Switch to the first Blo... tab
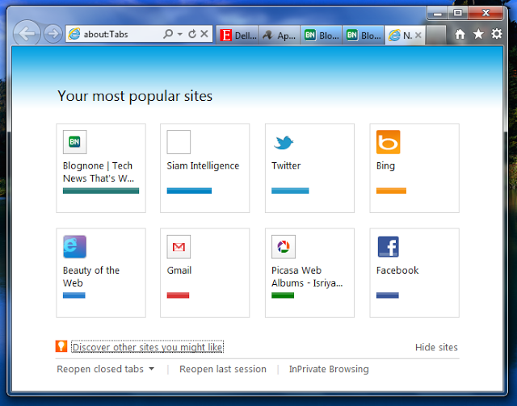The image size is (517, 406). [x=322, y=35]
